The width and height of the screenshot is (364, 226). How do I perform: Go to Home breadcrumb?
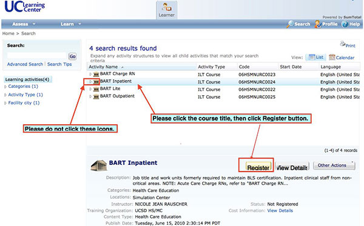pyautogui.click(x=8, y=33)
